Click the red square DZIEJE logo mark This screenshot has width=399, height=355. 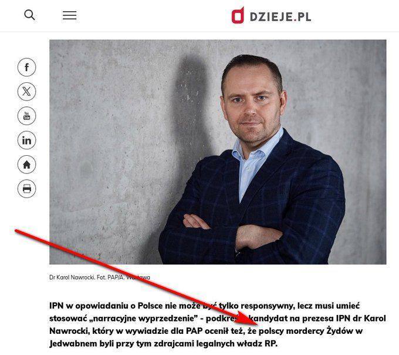click(x=238, y=16)
